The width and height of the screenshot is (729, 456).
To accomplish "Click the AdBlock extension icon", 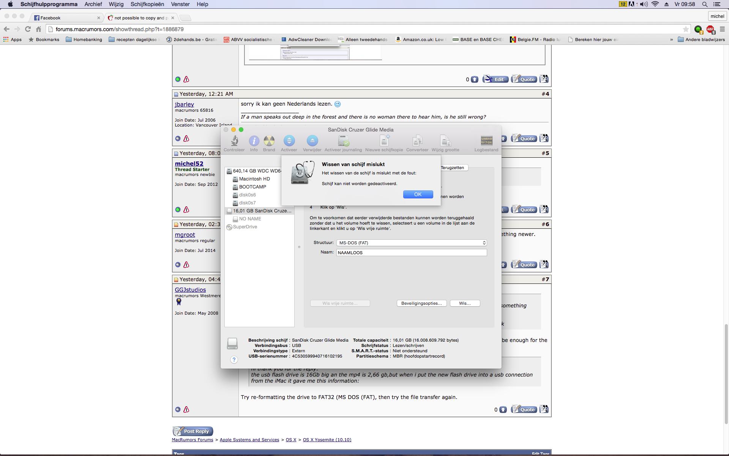I will (710, 29).
